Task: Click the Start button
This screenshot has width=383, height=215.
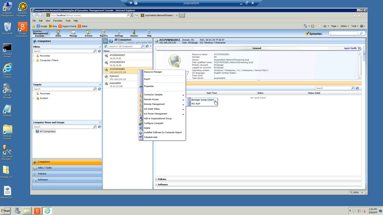Action: (x=5, y=211)
